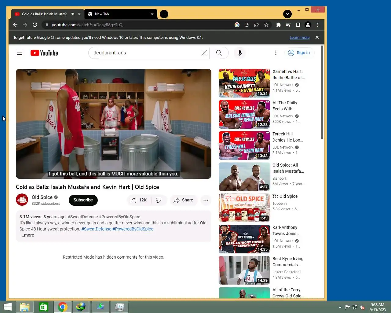This screenshot has width=391, height=313.
Task: Close the New Tab tab
Action: 152,14
